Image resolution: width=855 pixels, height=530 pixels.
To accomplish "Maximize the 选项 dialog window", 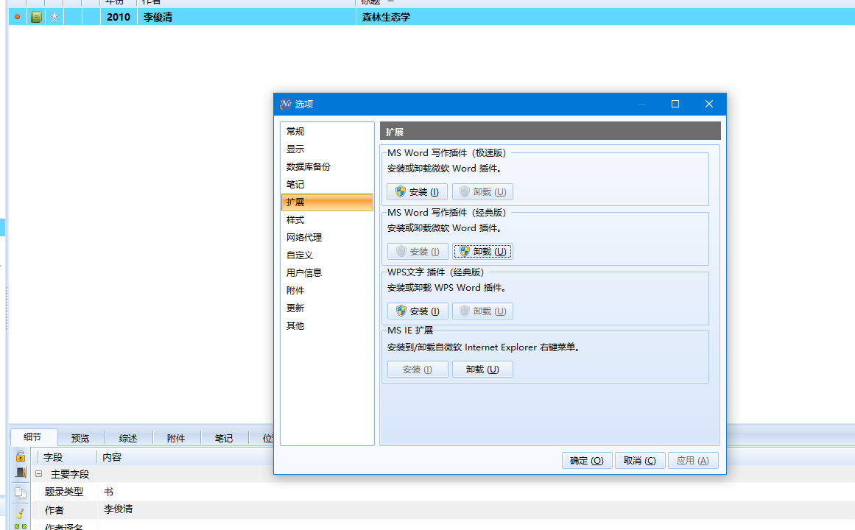I will coord(675,104).
